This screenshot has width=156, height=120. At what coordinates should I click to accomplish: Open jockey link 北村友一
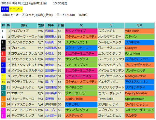click(x=51, y=116)
